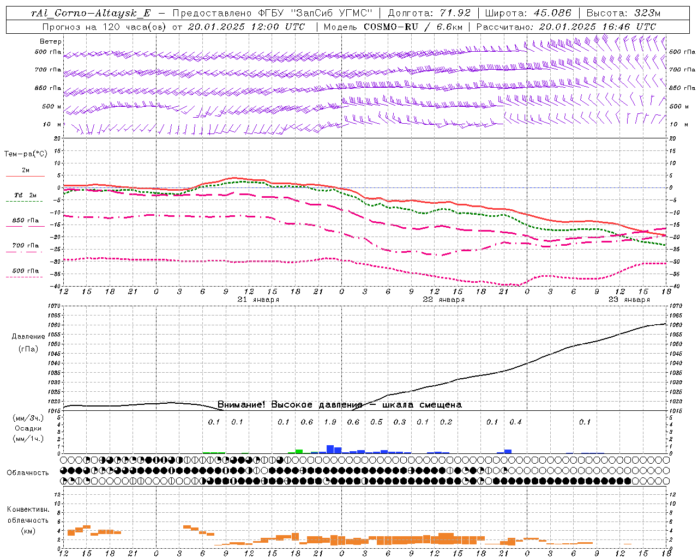Select the 'Давление' pressure label
This screenshot has height=558, width=698.
coord(28,336)
